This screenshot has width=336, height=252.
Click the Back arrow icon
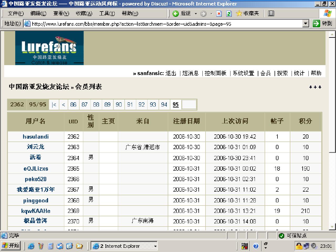[176, 13]
